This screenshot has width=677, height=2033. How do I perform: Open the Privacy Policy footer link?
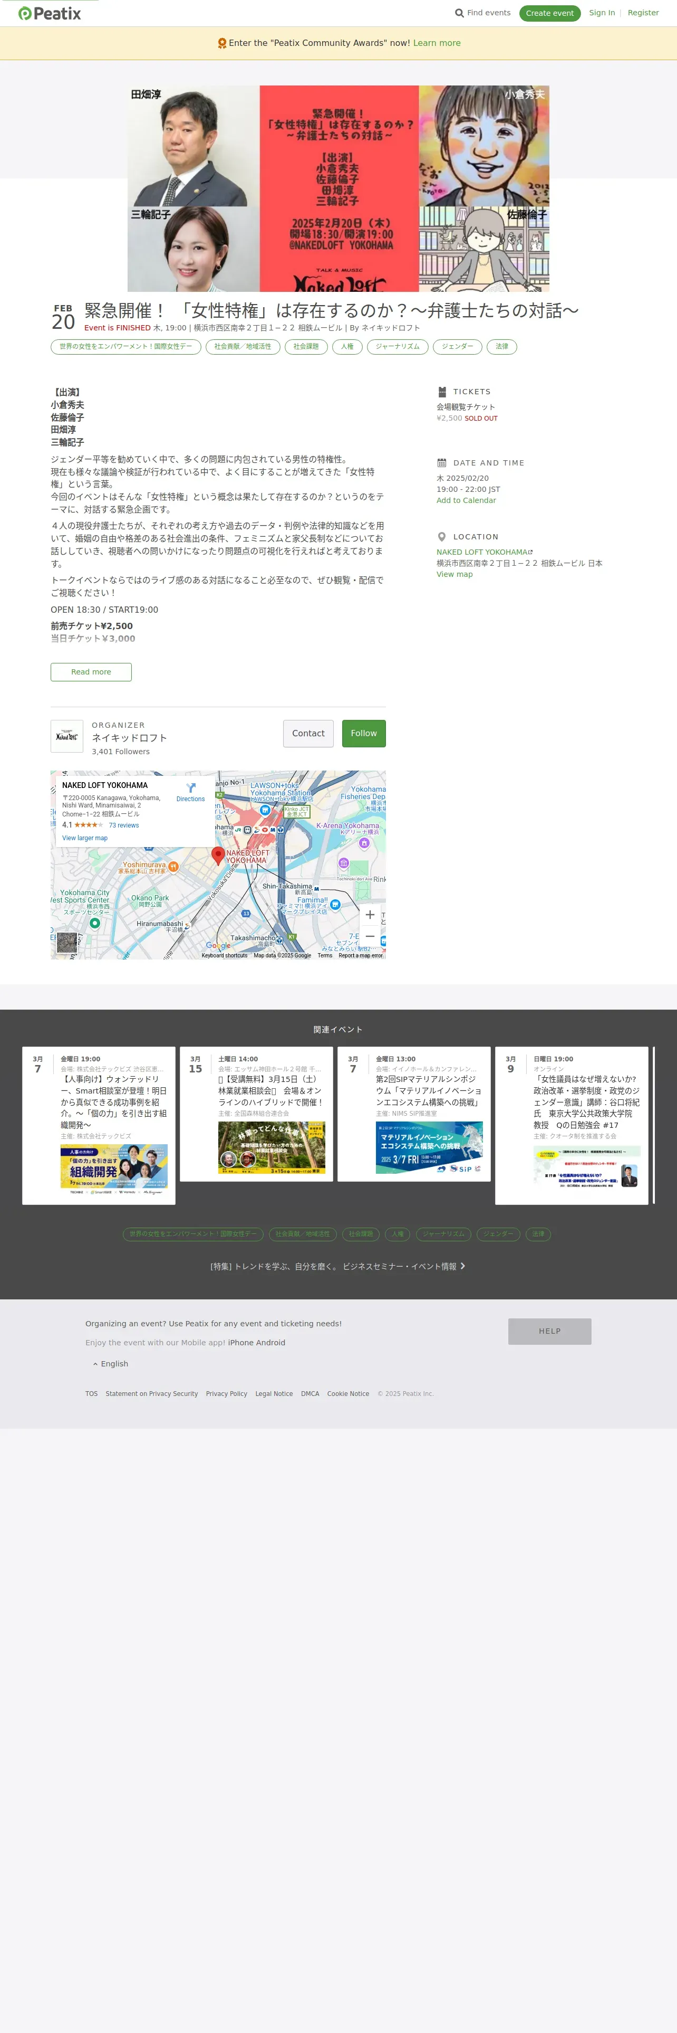[227, 1394]
